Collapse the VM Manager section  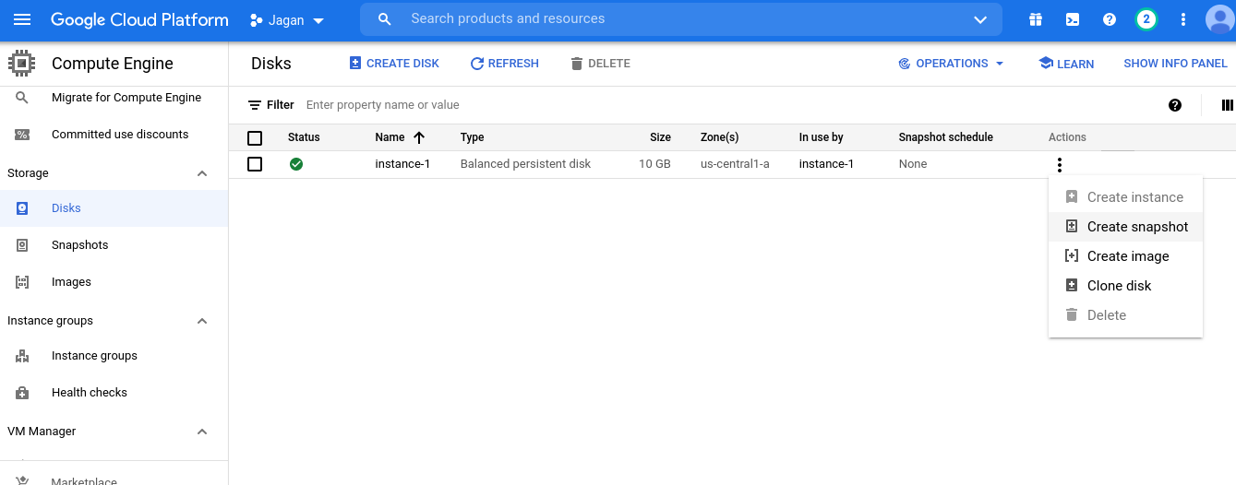coord(202,432)
